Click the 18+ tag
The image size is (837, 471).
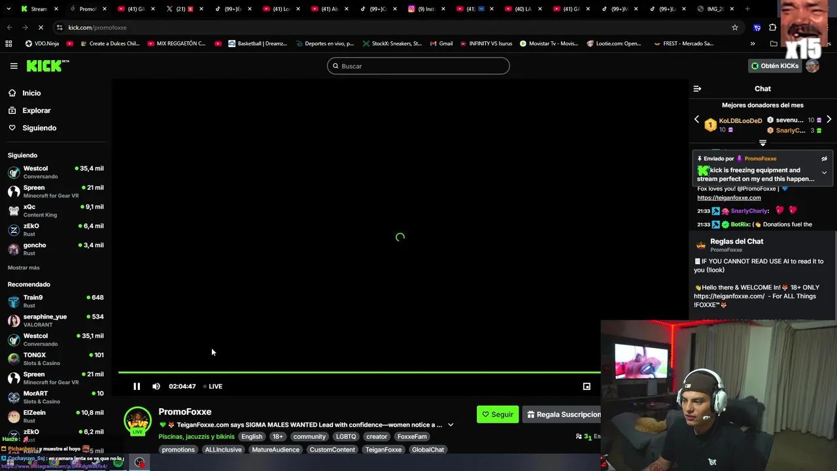tap(278, 437)
